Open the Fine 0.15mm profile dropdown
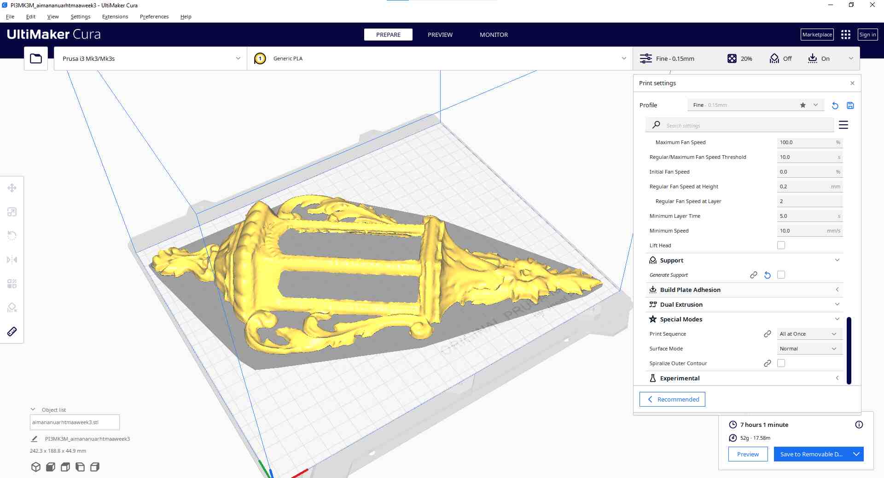Image resolution: width=884 pixels, height=478 pixels. (x=756, y=105)
